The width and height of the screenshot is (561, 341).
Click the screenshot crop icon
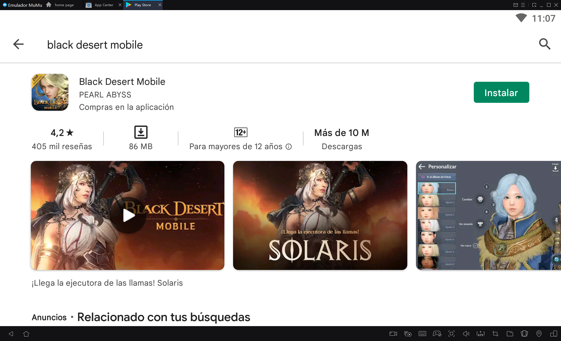point(495,334)
